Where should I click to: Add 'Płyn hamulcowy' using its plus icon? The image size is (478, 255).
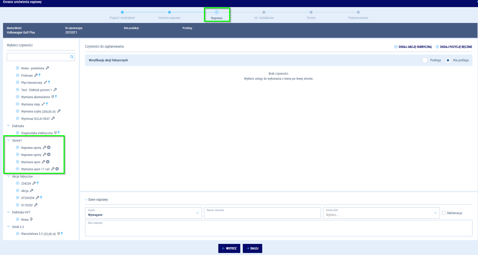pos(18,82)
